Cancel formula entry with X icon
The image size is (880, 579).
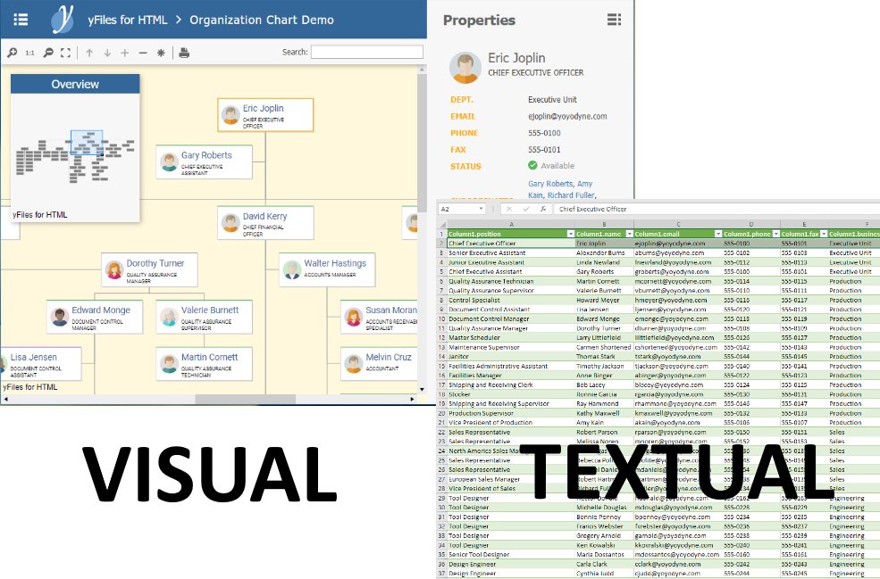point(509,209)
